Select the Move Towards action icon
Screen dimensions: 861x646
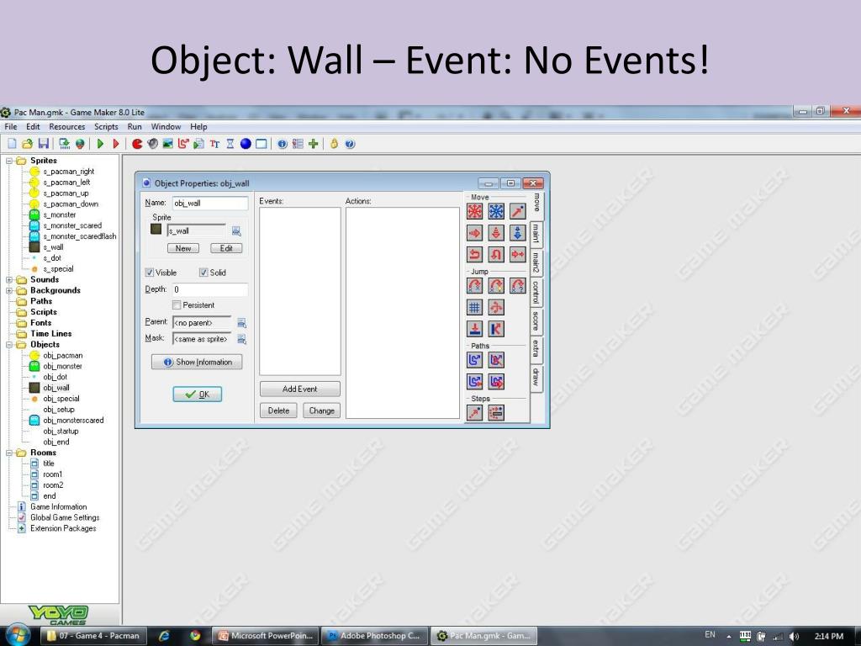[x=517, y=211]
